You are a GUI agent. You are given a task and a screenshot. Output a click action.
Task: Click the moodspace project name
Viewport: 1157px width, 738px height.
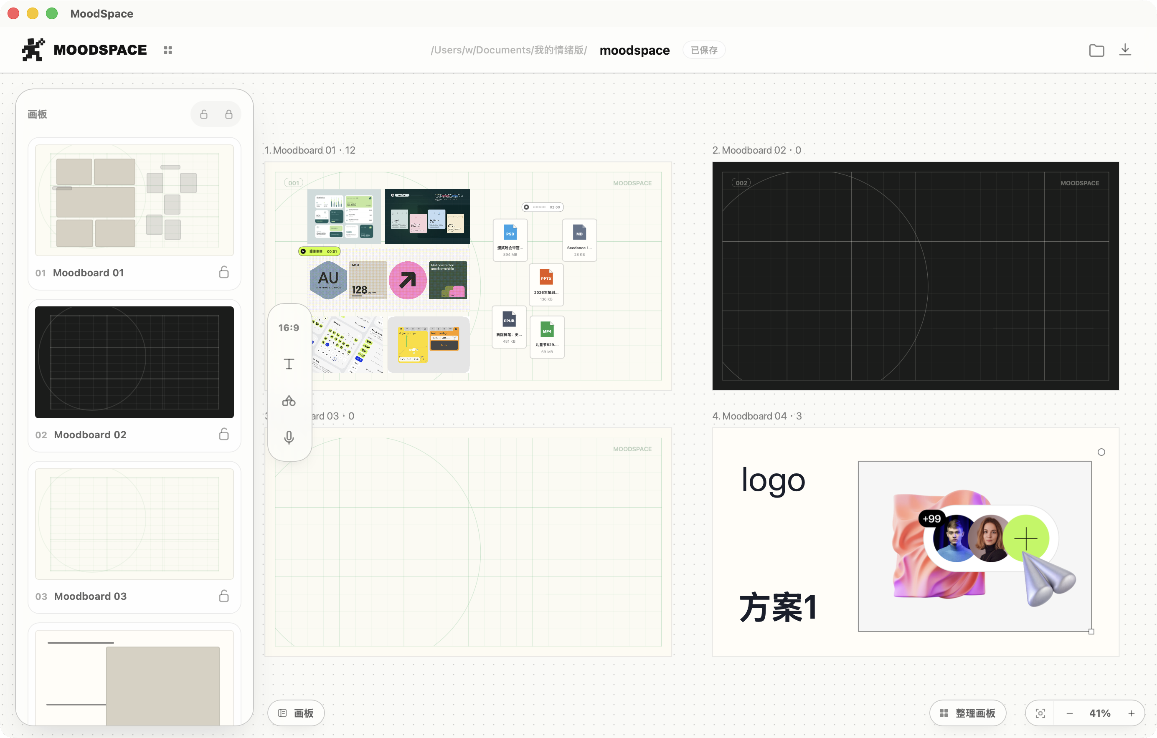click(634, 50)
